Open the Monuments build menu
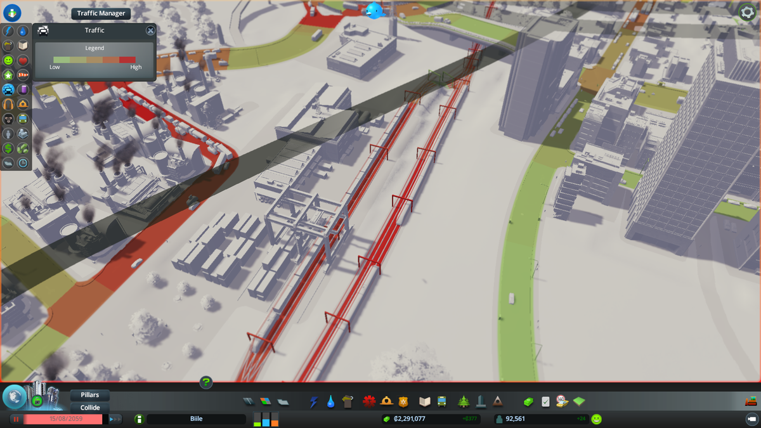 coord(497,401)
